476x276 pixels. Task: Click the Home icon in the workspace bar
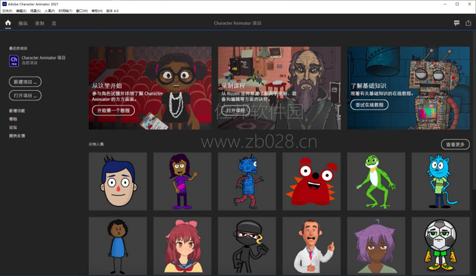[8, 23]
